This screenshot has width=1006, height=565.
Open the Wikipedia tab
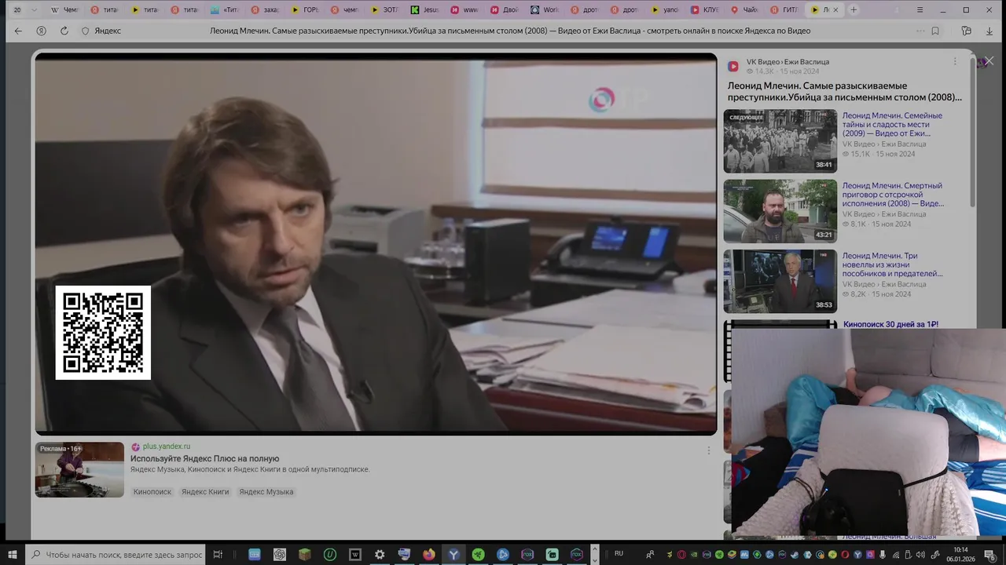click(65, 10)
